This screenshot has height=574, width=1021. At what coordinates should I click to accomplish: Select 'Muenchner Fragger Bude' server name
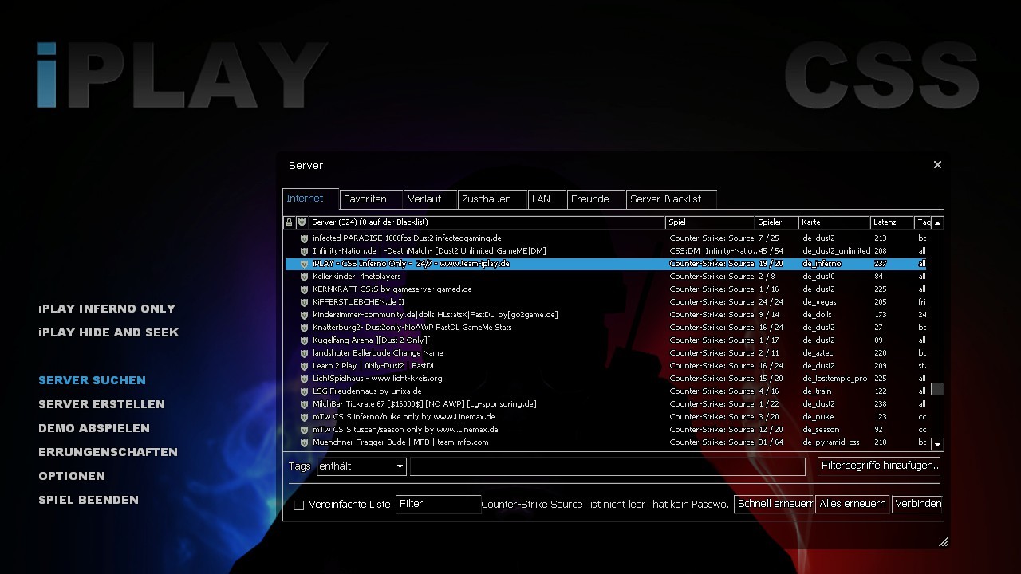pyautogui.click(x=400, y=442)
